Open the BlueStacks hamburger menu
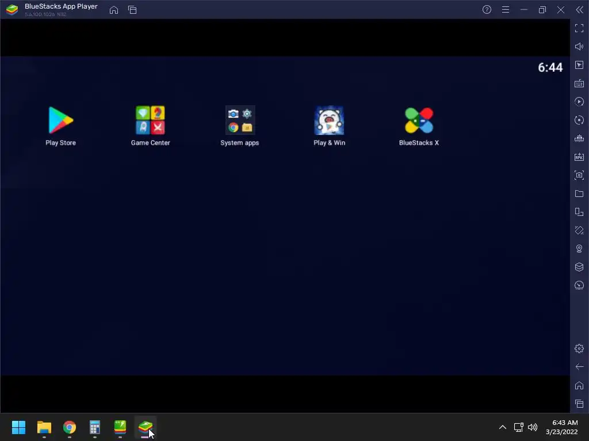 click(506, 10)
